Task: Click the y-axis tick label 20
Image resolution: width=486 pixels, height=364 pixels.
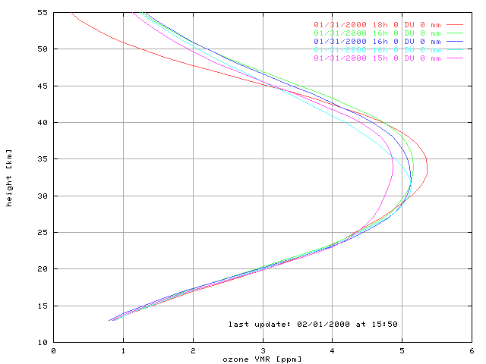Action: click(x=43, y=268)
